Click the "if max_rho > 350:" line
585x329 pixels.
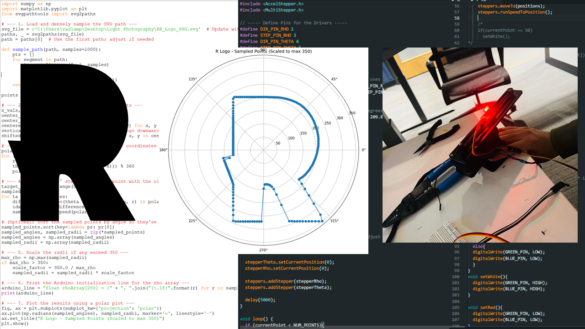coord(25,263)
